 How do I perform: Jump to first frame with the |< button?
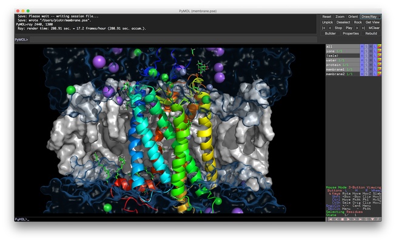point(323,28)
